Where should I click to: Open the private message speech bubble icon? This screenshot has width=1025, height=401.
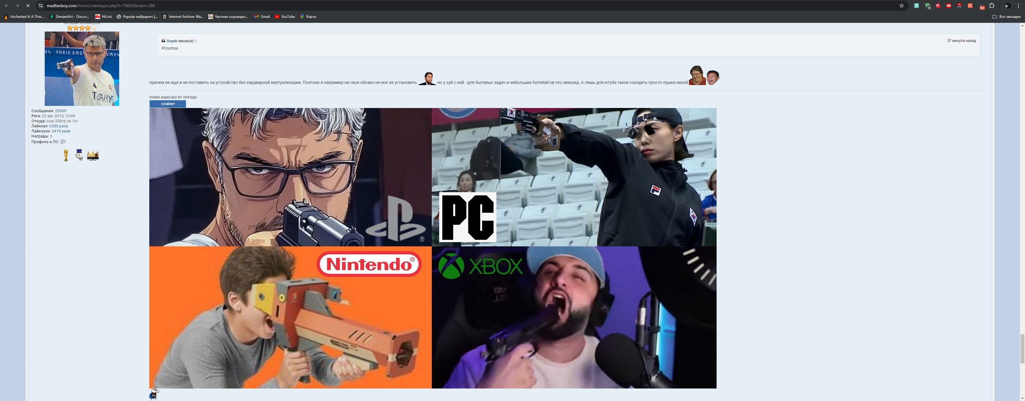coord(63,142)
